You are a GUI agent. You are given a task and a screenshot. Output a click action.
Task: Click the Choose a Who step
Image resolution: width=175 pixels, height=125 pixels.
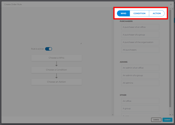56,58
